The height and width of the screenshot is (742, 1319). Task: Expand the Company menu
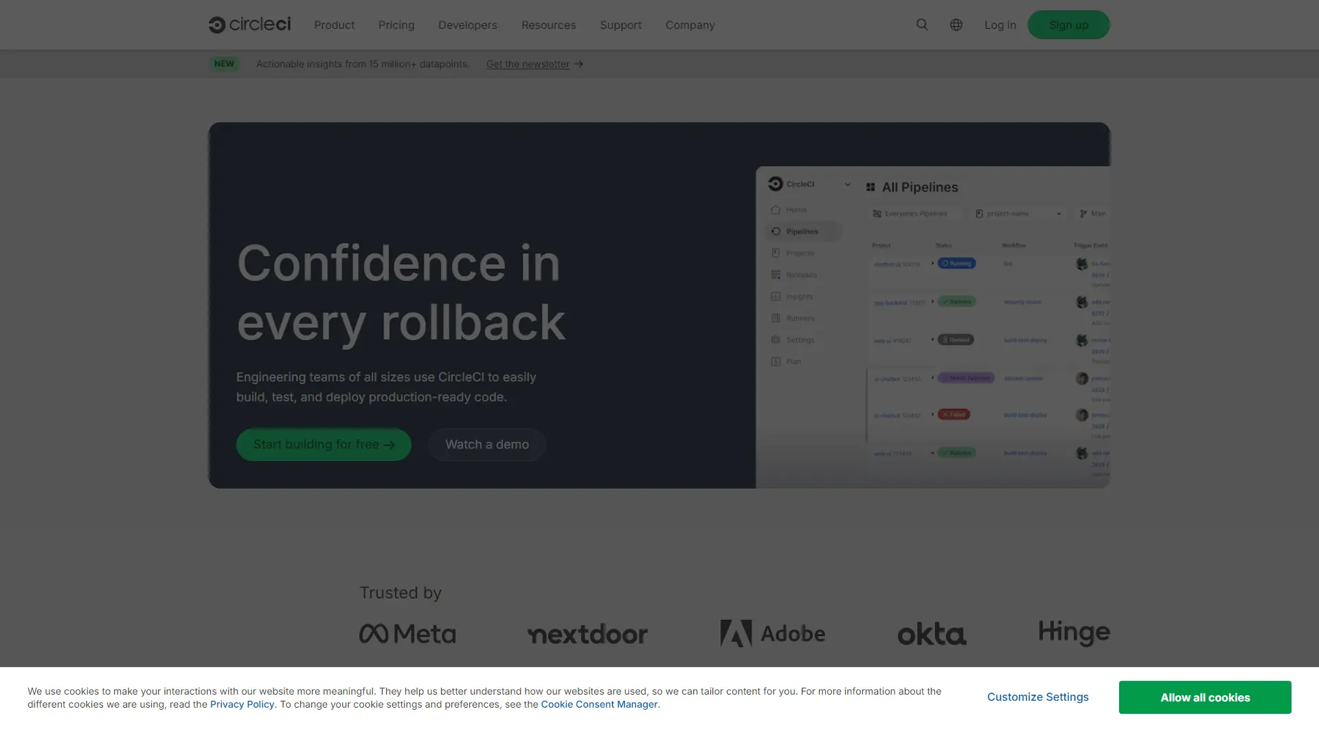pyautogui.click(x=690, y=25)
